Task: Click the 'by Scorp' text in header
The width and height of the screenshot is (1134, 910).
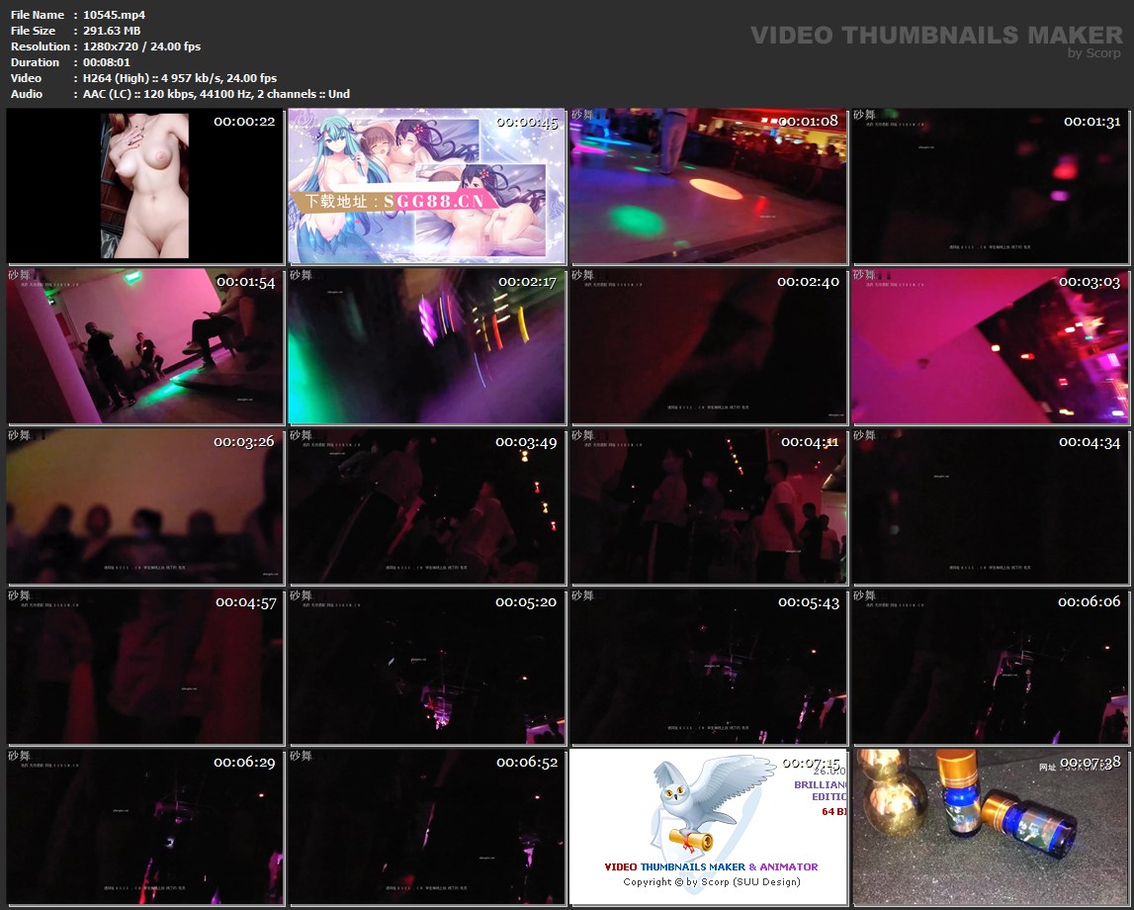Action: [1093, 54]
